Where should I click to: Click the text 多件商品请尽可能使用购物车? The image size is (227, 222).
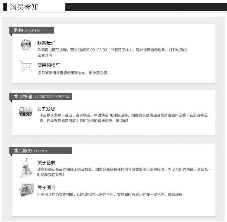pyautogui.click(x=61, y=73)
